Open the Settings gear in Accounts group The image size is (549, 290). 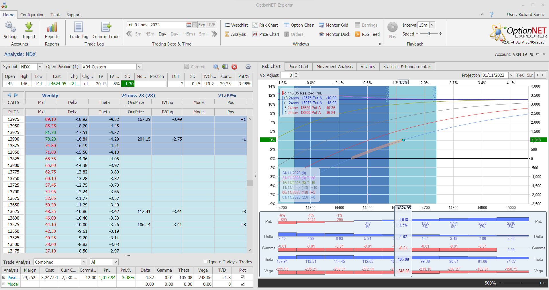(11, 30)
